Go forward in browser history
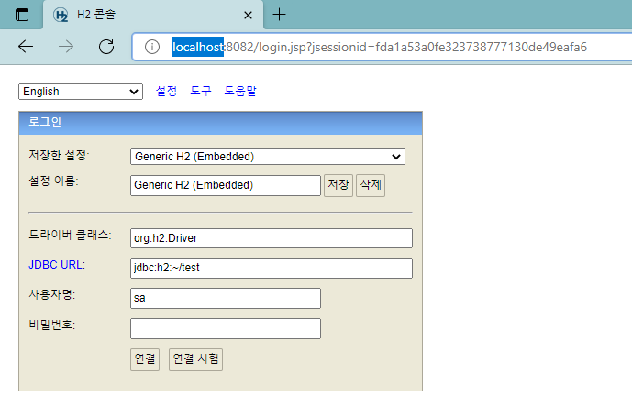Image resolution: width=632 pixels, height=407 pixels. tap(66, 47)
